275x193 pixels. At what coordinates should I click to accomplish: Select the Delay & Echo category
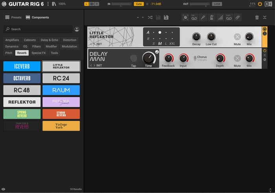click(x=49, y=40)
